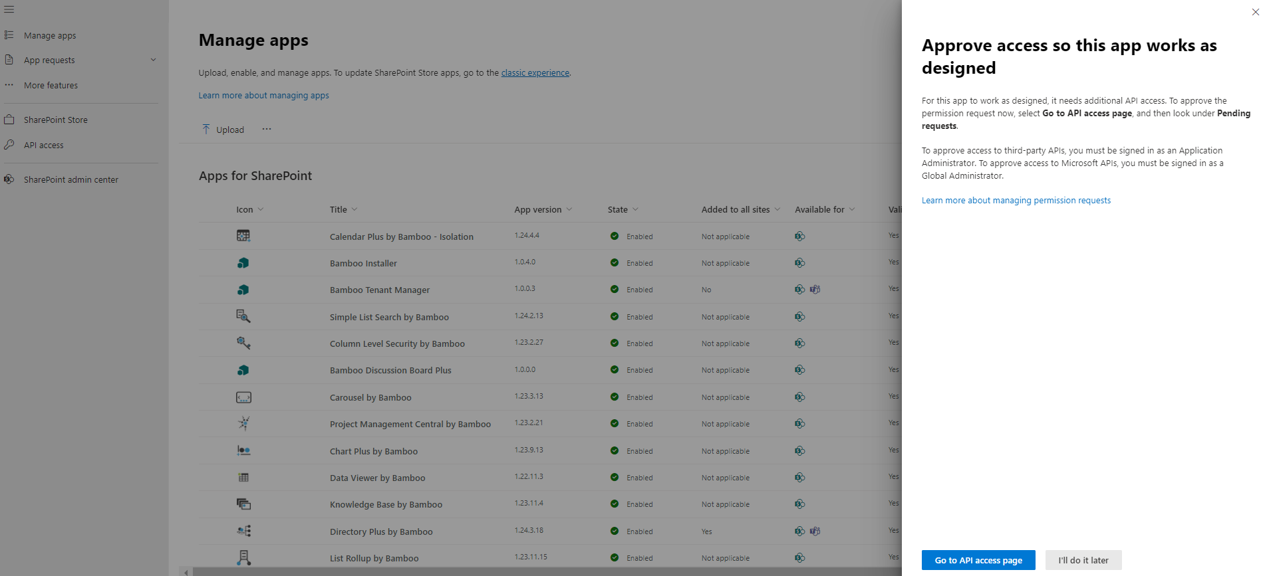Click the I'll do it later button
Image resolution: width=1265 pixels, height=576 pixels.
[1083, 560]
